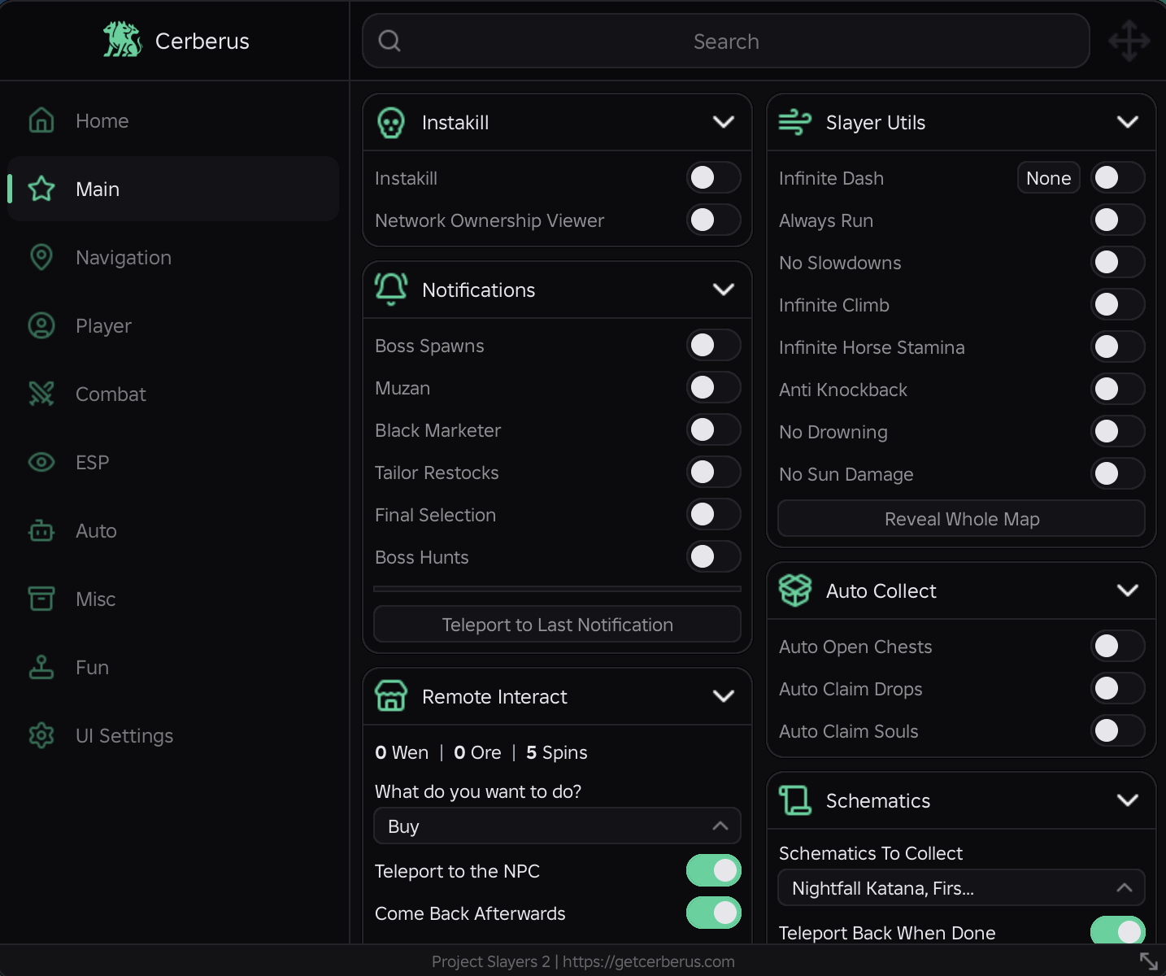Click the Cerberus logo icon
The width and height of the screenshot is (1166, 976).
pos(123,40)
